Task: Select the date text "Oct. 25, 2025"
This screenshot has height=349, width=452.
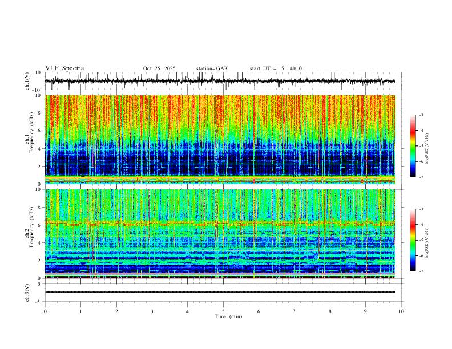Action: tap(159, 68)
